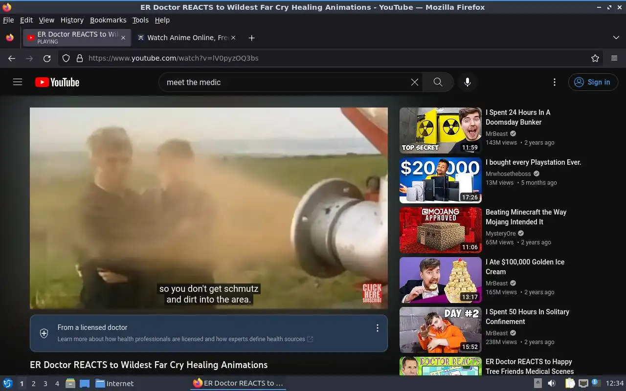Click the video player area
Image resolution: width=626 pixels, height=391 pixels.
tap(209, 208)
